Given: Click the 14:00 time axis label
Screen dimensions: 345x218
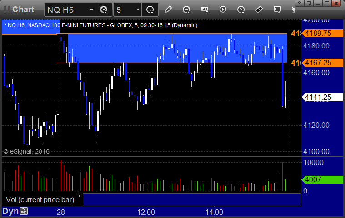Looking at the screenshot, I should click(x=214, y=212).
